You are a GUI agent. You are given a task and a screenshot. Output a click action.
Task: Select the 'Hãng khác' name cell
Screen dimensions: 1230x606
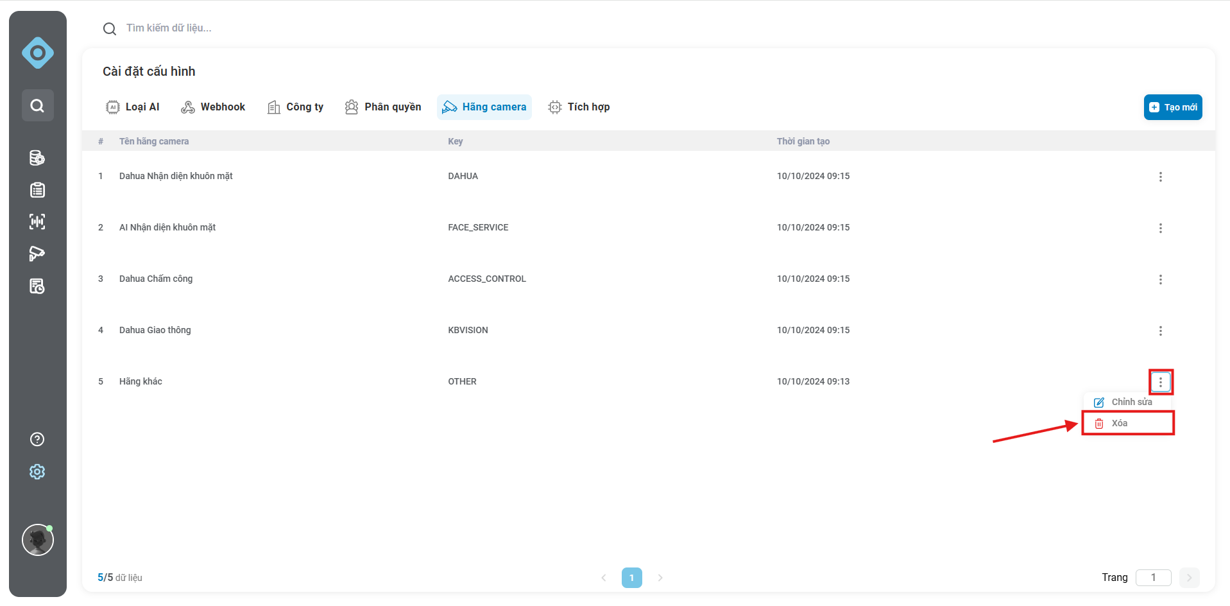[141, 381]
